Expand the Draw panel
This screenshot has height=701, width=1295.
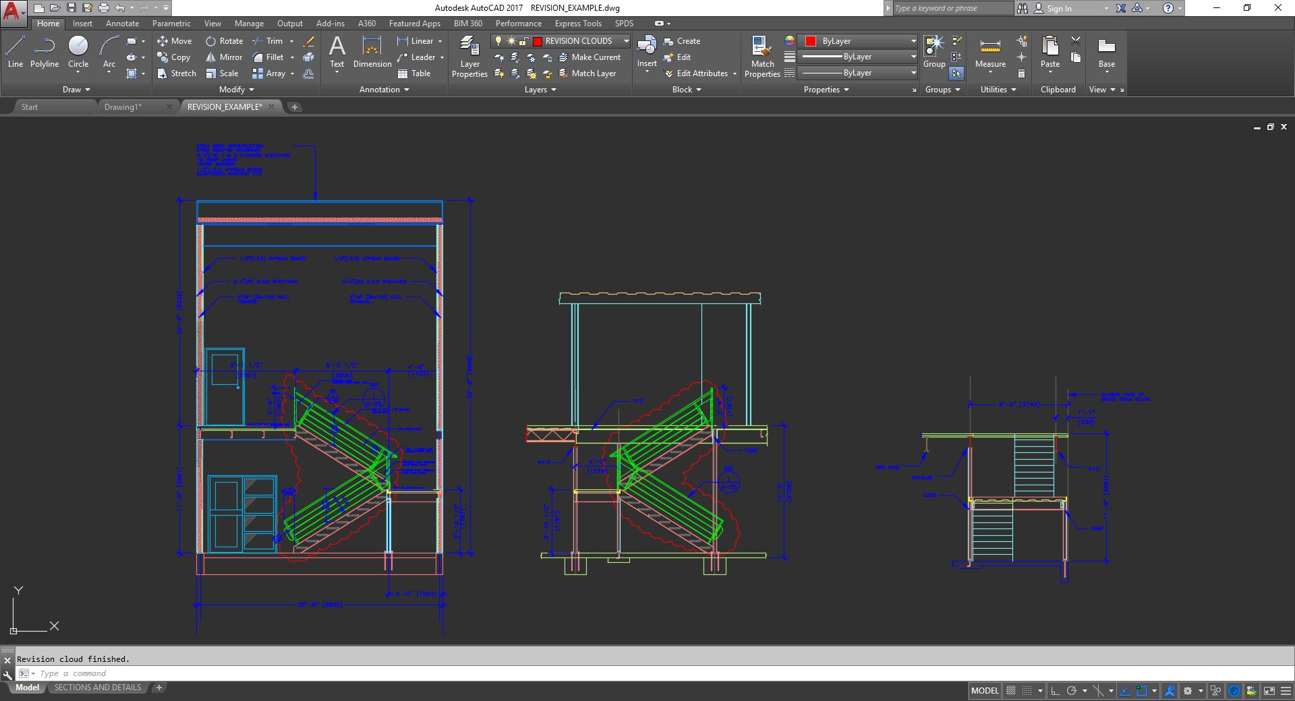(76, 90)
